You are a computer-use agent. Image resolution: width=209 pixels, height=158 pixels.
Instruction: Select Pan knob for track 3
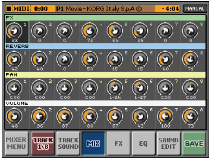pyautogui.click(x=65, y=88)
